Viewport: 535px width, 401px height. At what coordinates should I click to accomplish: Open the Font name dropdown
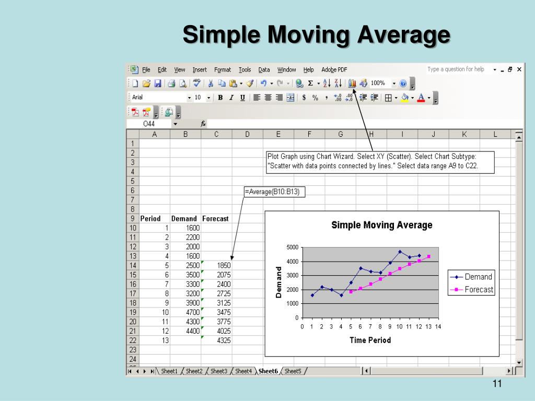click(189, 98)
